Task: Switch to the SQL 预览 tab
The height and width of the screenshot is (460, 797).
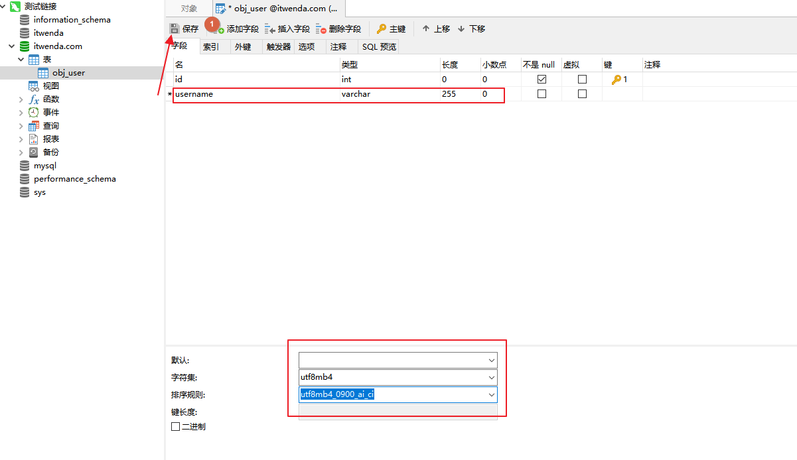Action: click(379, 47)
